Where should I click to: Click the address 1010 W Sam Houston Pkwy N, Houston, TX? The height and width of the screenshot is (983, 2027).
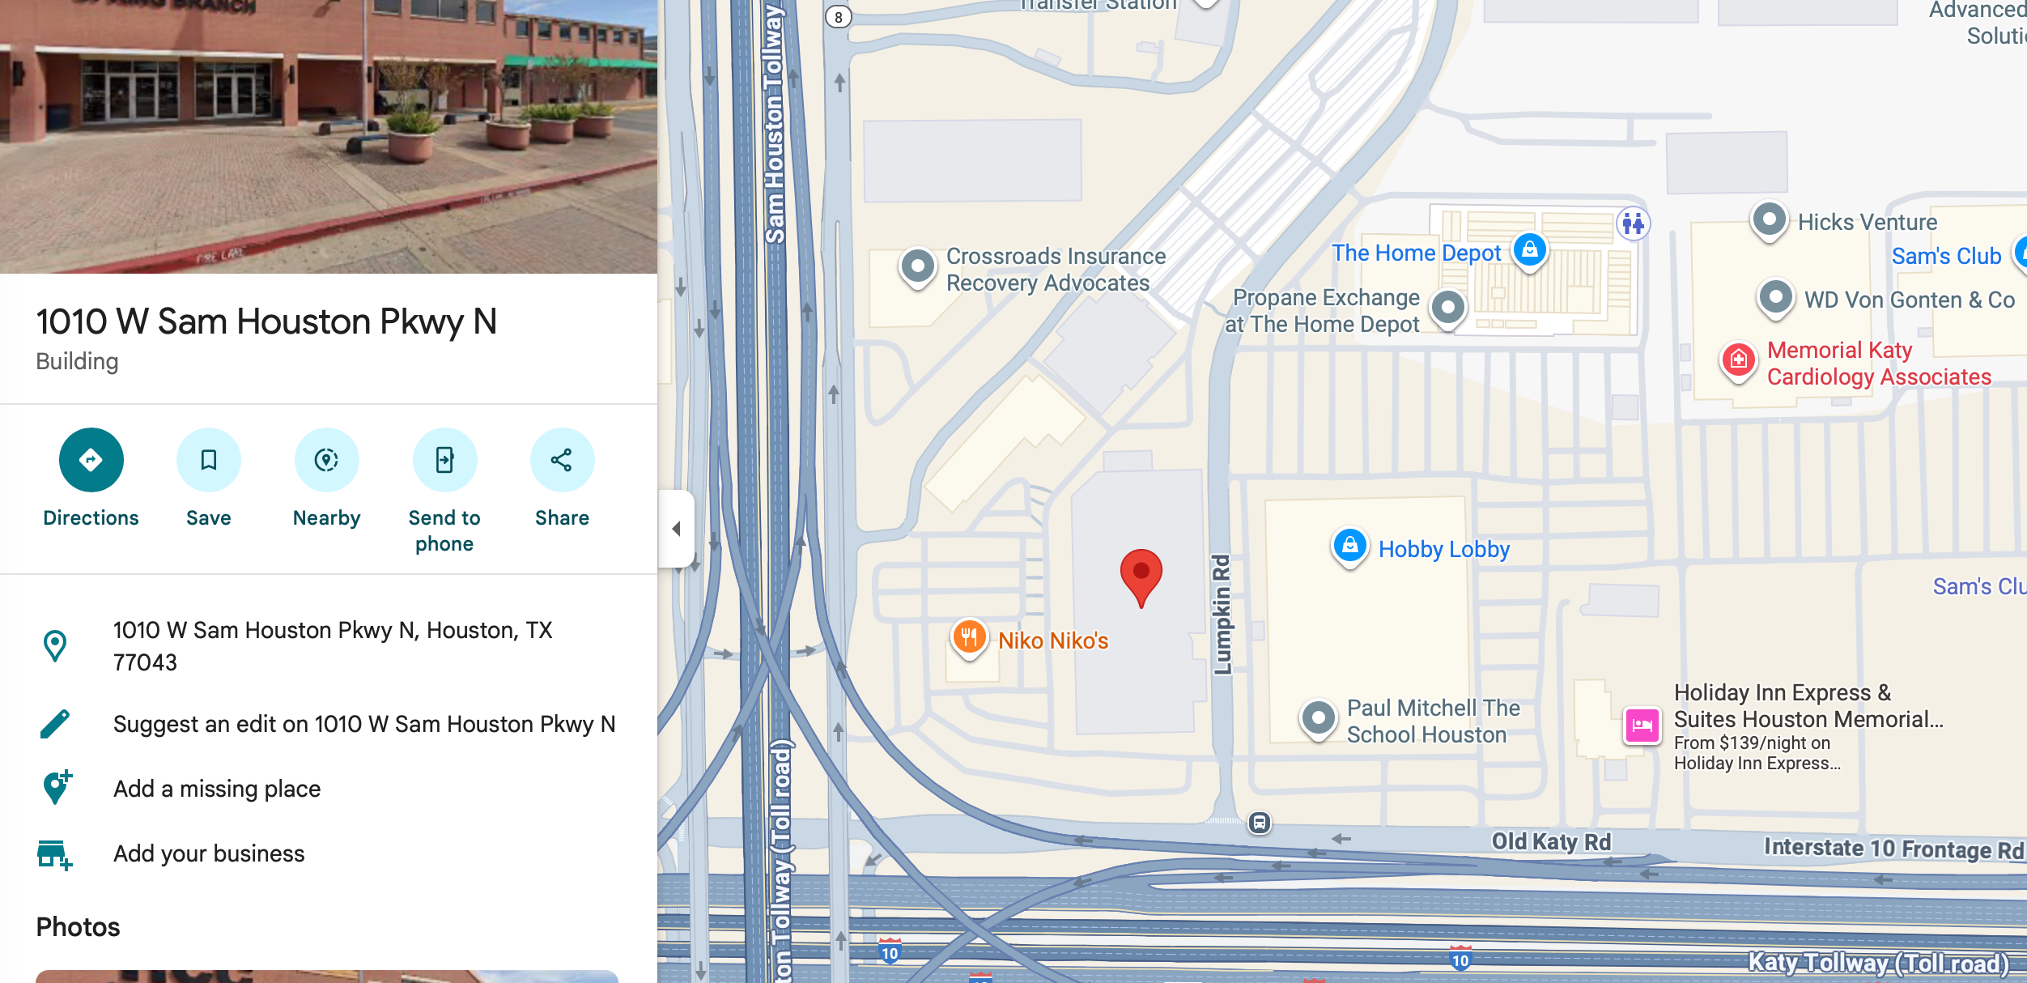[x=332, y=645]
